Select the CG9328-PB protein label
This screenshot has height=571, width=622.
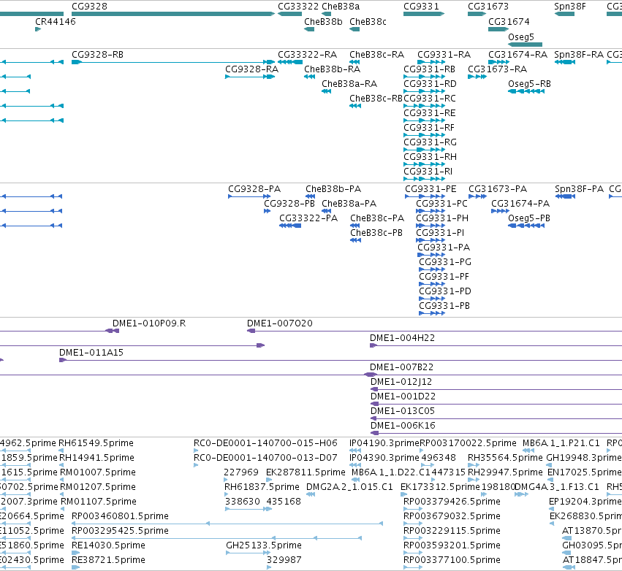(289, 204)
